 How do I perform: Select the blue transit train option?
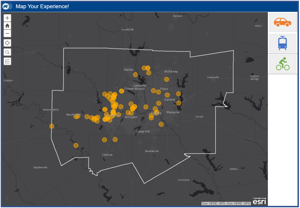click(283, 43)
